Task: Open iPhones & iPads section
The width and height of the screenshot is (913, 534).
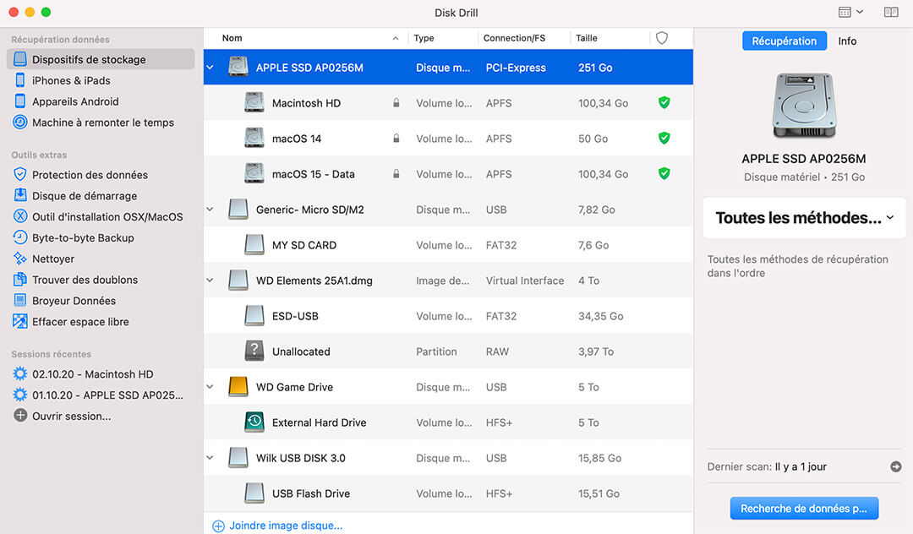Action: click(x=100, y=80)
